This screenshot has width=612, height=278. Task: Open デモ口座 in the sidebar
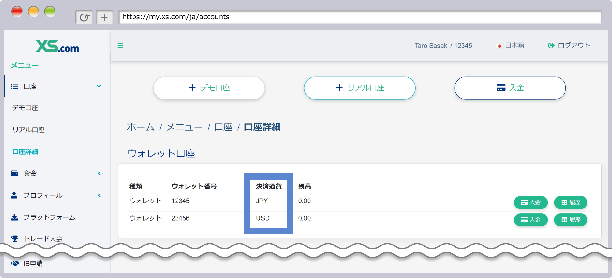point(25,108)
